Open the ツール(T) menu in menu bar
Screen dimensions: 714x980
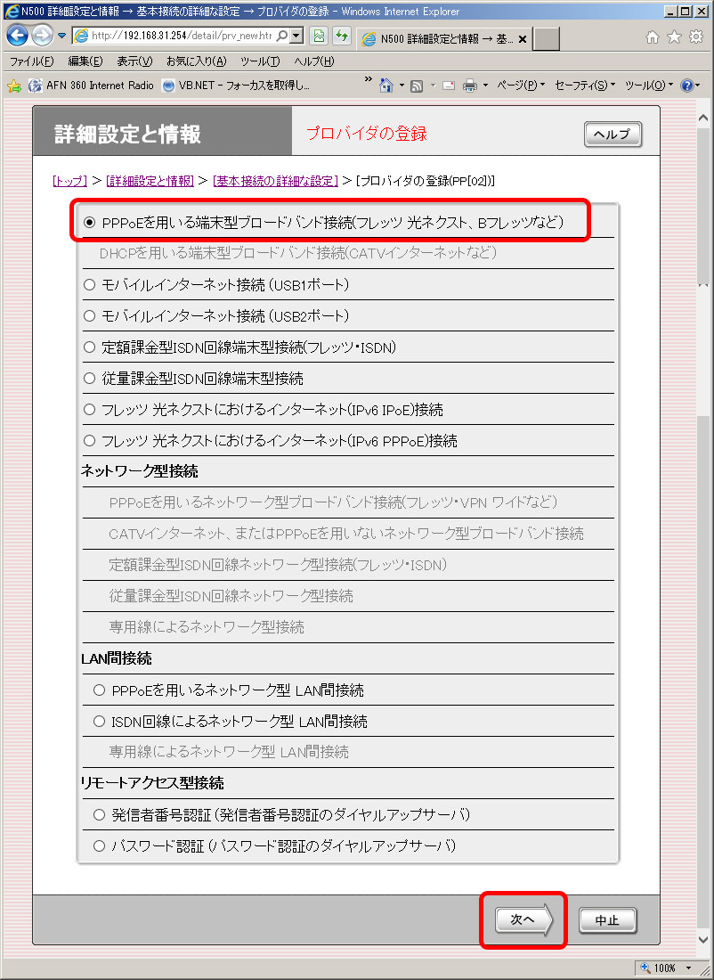coord(260,61)
